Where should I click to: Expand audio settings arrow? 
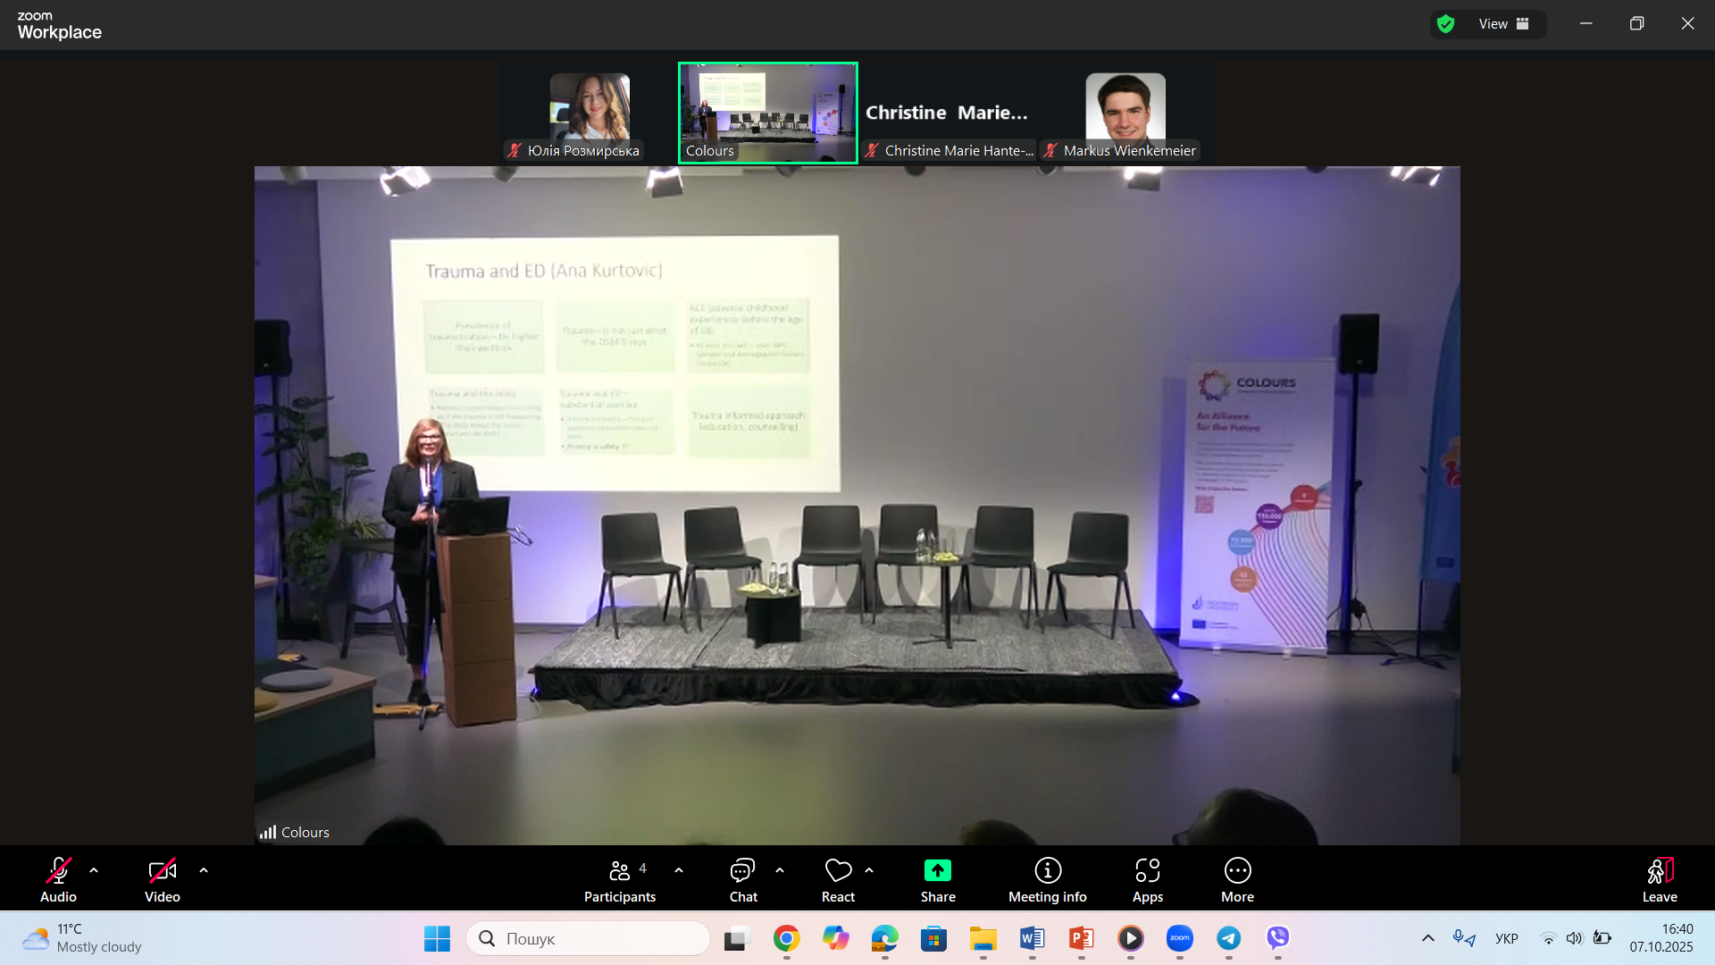94,870
